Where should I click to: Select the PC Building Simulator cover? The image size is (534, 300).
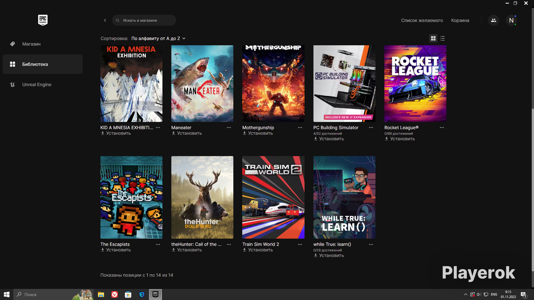[344, 84]
